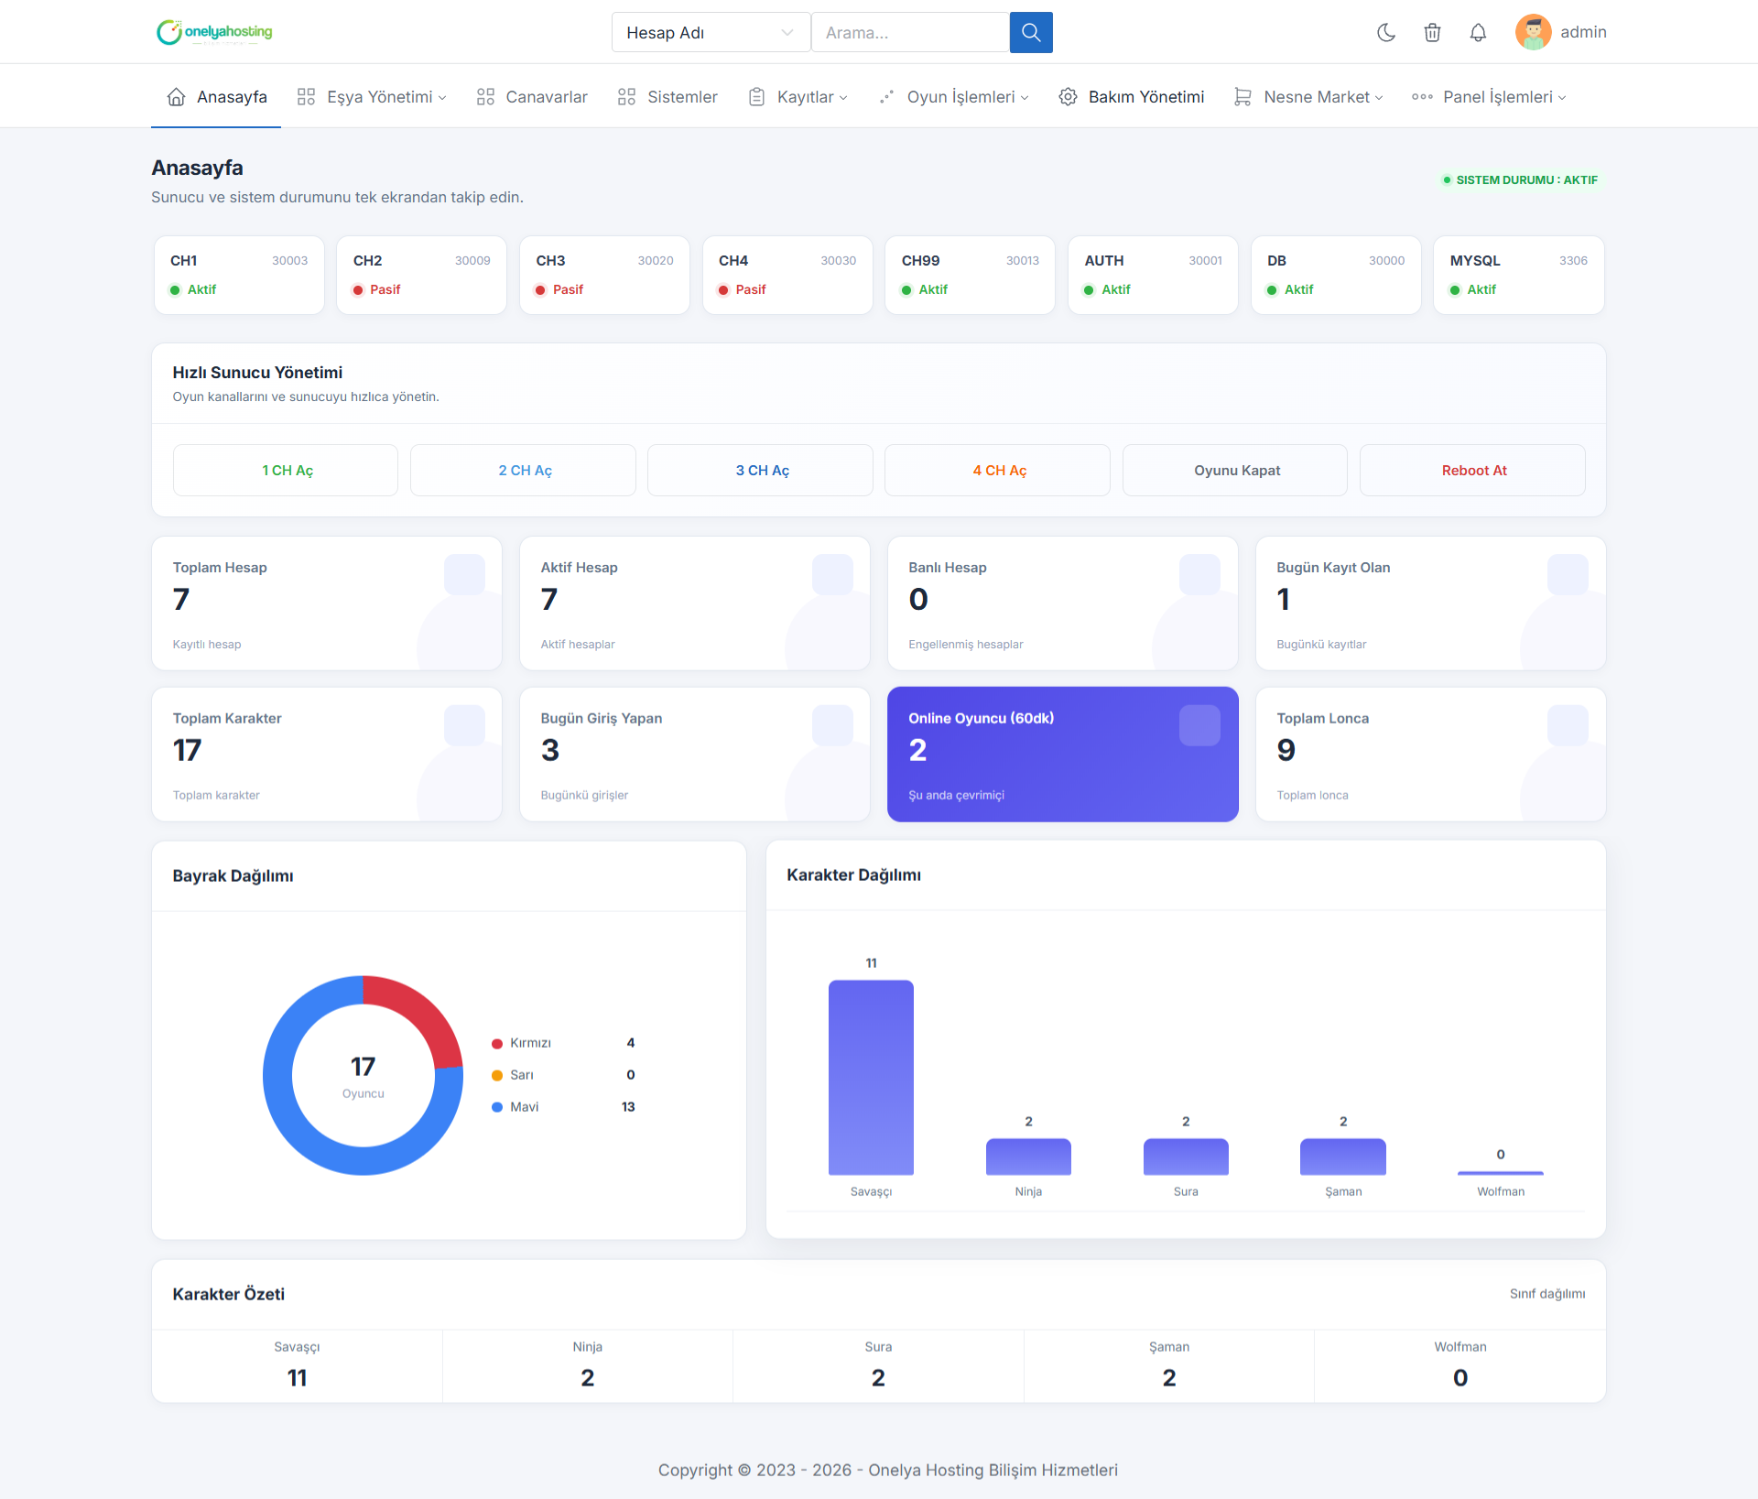Expand the Eşya Yönetimi menu

372,97
